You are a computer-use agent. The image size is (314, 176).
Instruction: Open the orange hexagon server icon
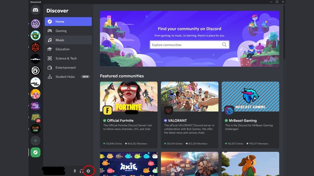(x=35, y=47)
